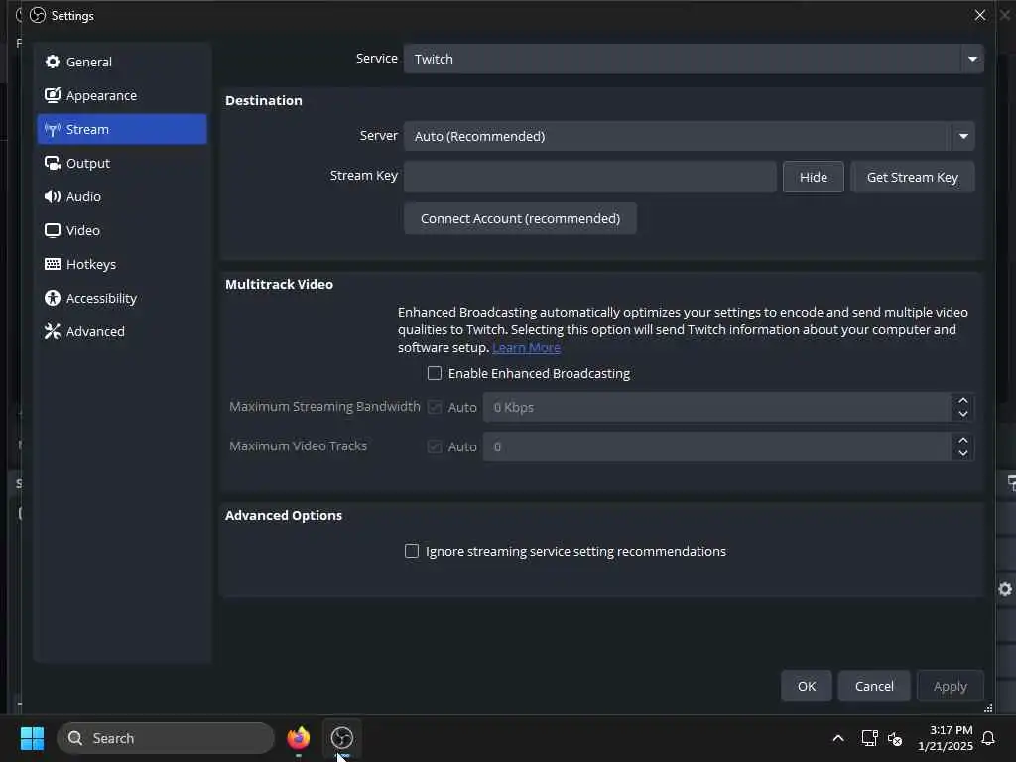Screen dimensions: 1016x762
Task: Click the Apply button
Action: 950,686
